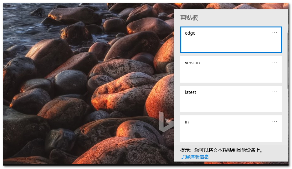Open the more options menu for edge entry
The image size is (292, 169).
[x=274, y=32]
